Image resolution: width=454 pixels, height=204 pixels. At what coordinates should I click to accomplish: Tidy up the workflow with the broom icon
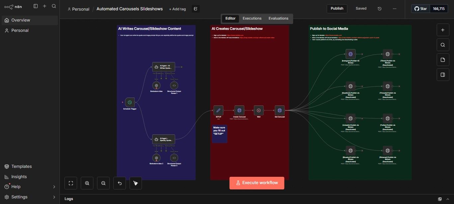point(136,183)
